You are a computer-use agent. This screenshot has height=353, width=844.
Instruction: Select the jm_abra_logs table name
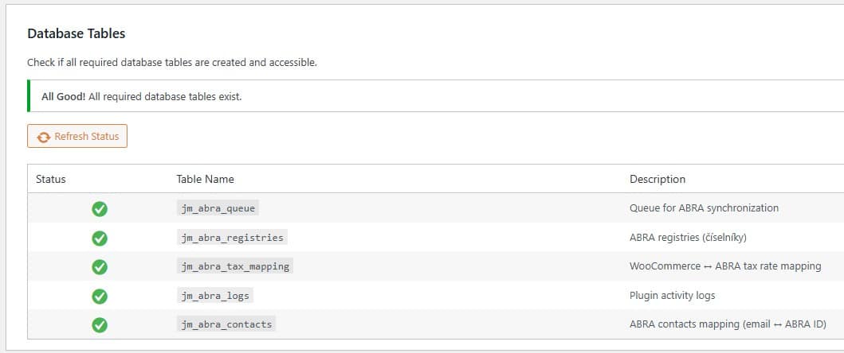215,295
